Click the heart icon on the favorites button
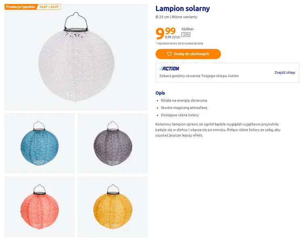The width and height of the screenshot is (302, 239). coord(170,54)
